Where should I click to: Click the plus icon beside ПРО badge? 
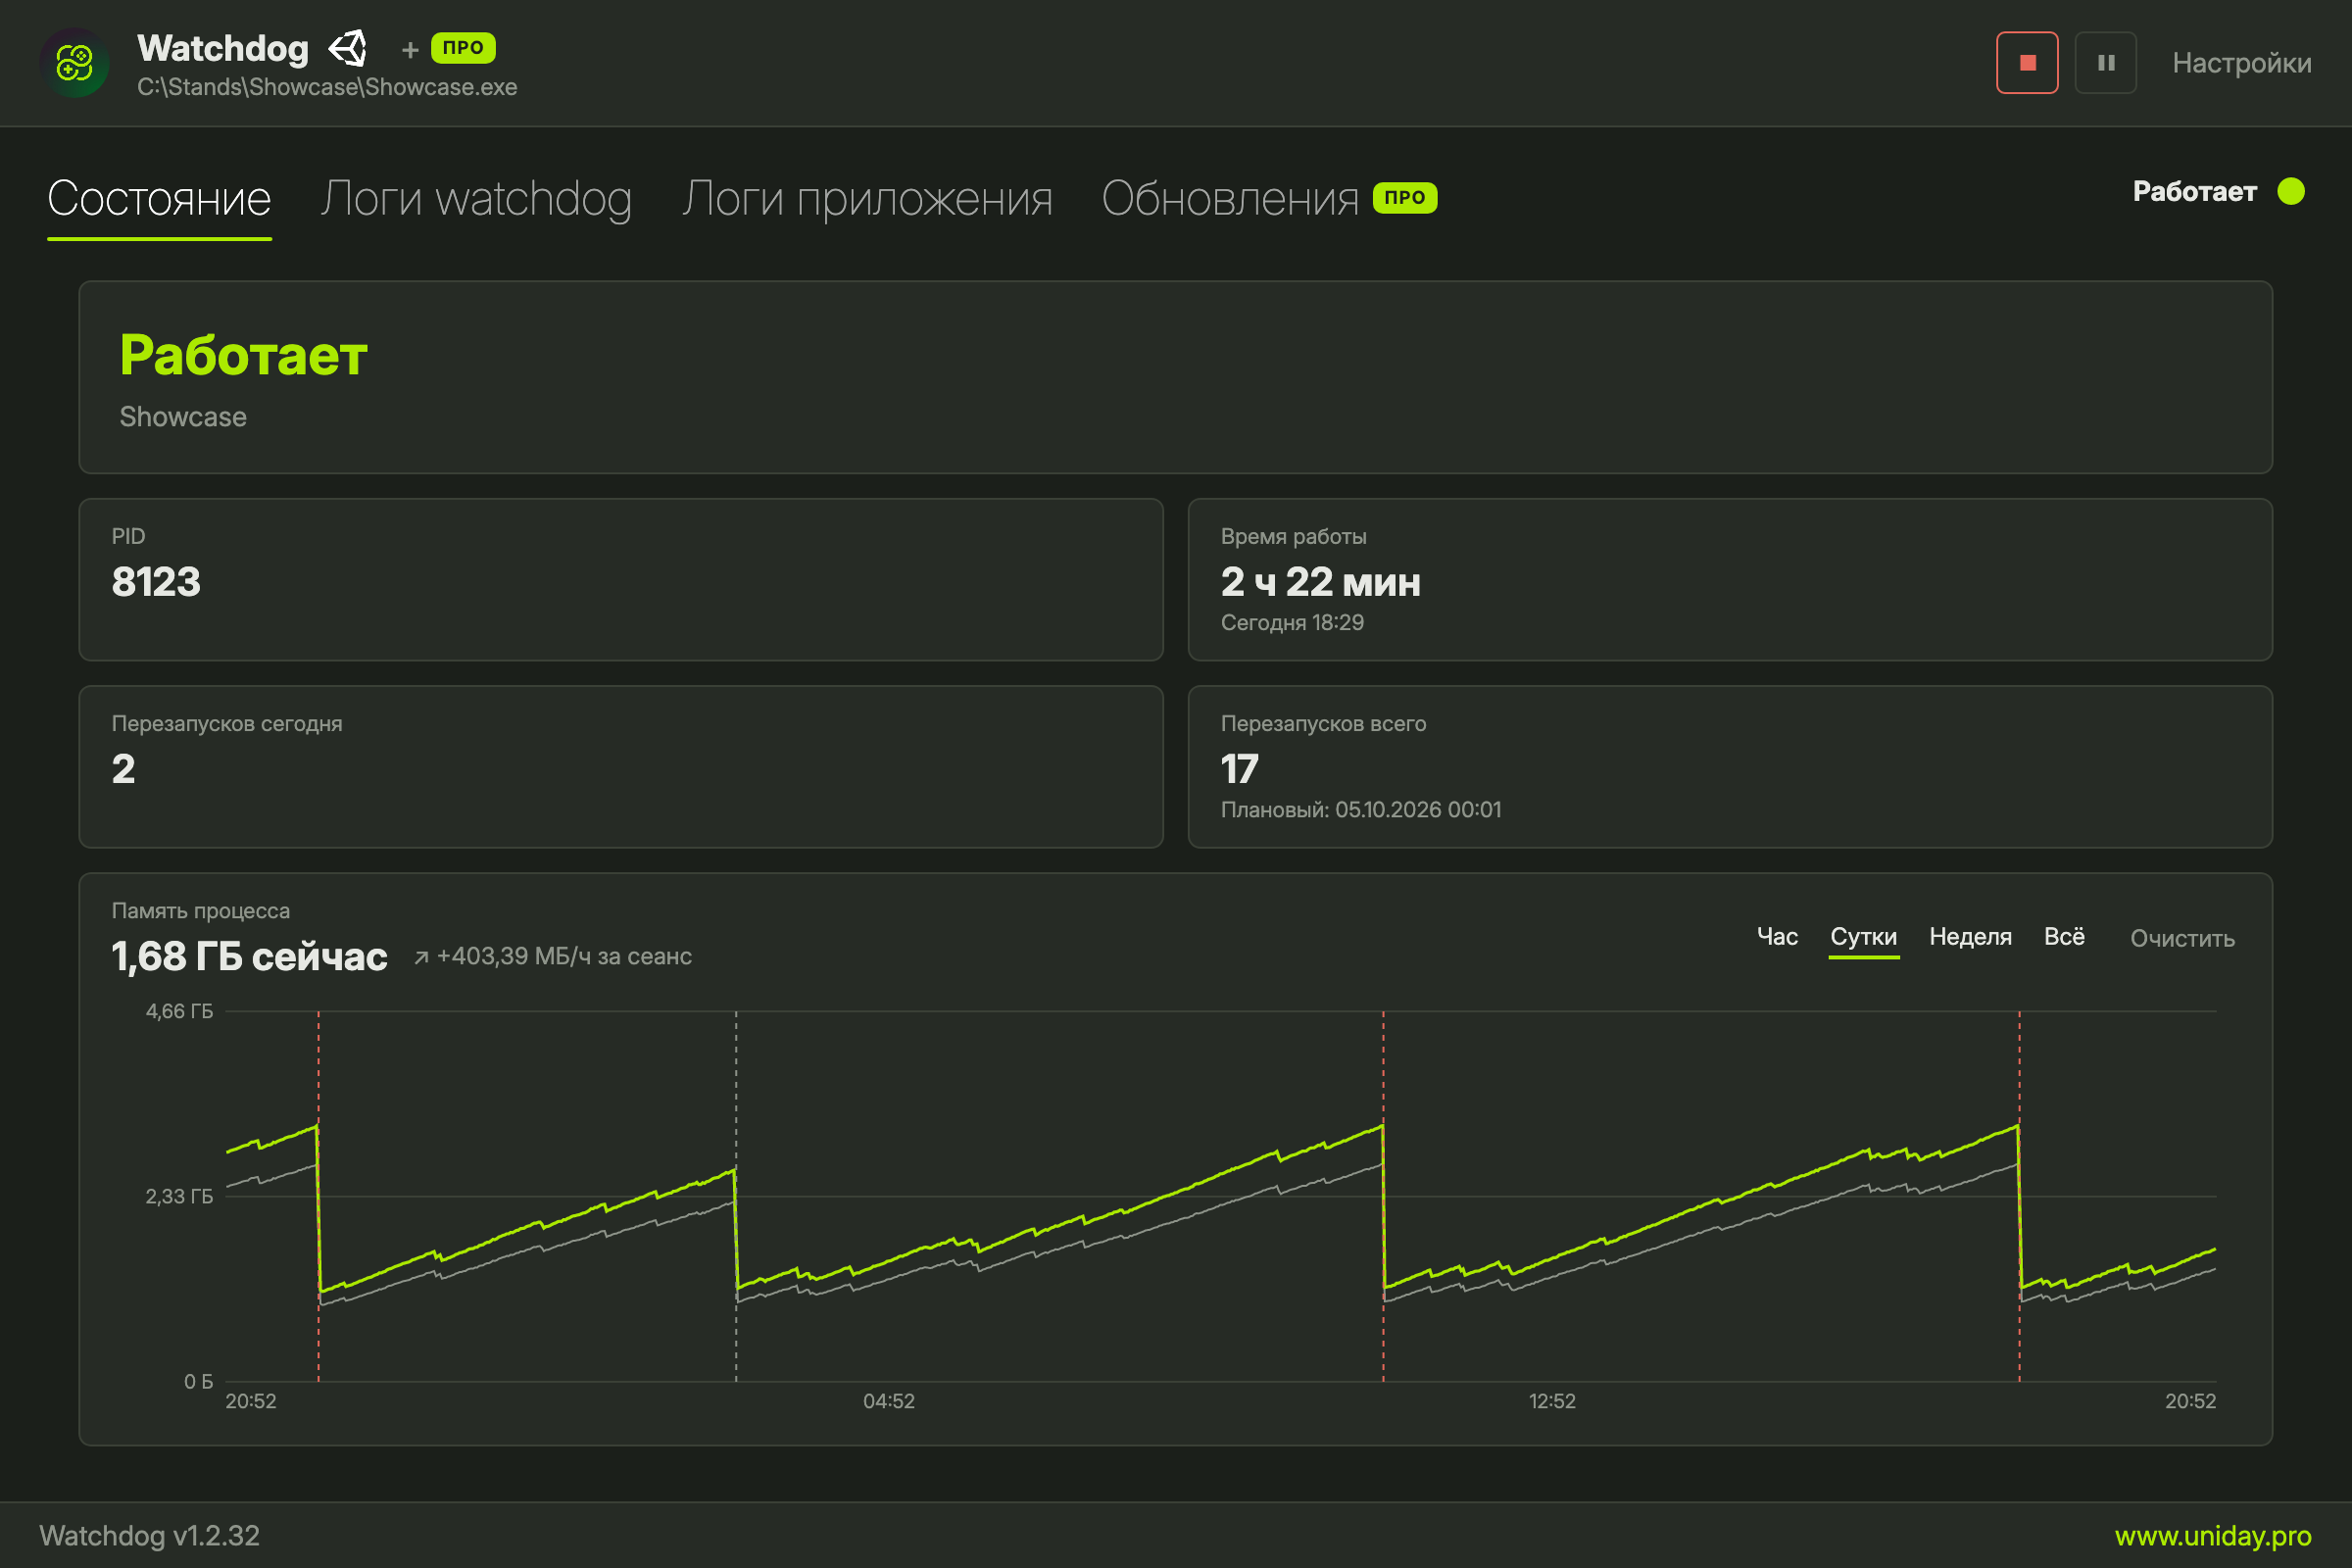(x=410, y=49)
